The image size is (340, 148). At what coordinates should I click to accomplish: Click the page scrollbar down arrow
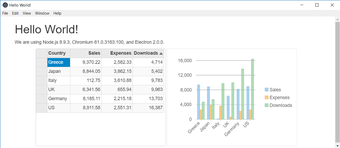pos(338,146)
